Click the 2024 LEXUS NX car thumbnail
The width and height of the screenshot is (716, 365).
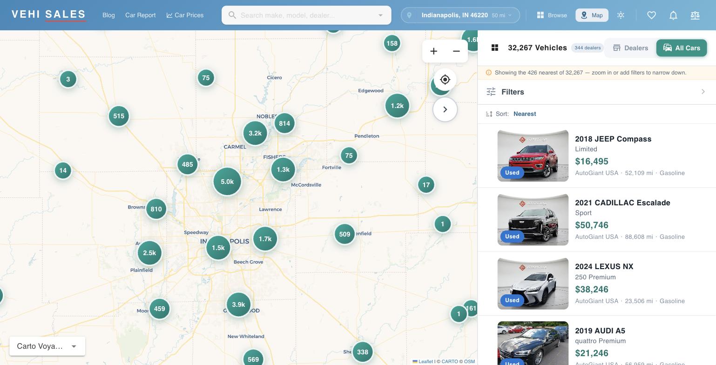click(533, 284)
